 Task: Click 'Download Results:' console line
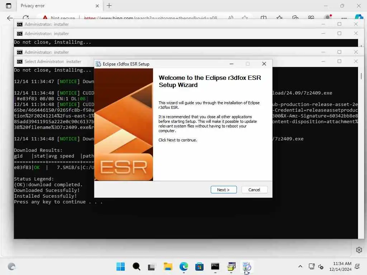click(38, 150)
